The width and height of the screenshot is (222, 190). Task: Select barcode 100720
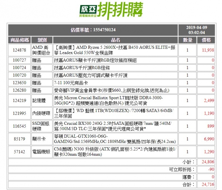pyautogui.click(x=19, y=75)
